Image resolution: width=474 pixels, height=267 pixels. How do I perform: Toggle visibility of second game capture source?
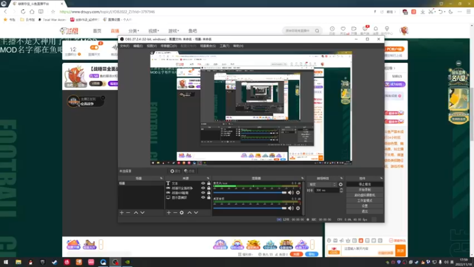click(x=203, y=188)
